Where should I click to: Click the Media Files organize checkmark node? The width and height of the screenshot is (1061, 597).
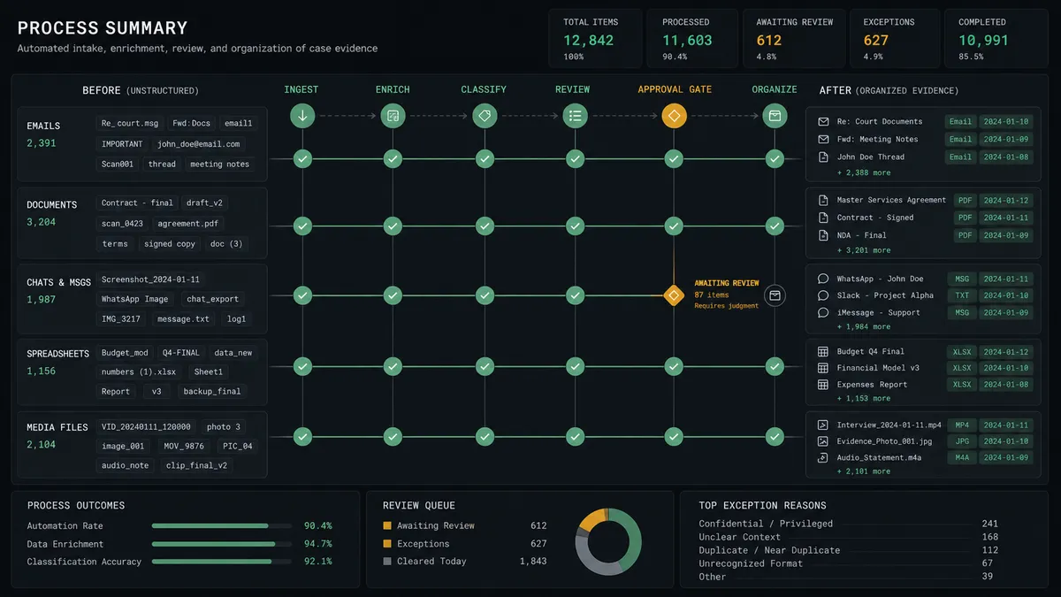tap(775, 436)
